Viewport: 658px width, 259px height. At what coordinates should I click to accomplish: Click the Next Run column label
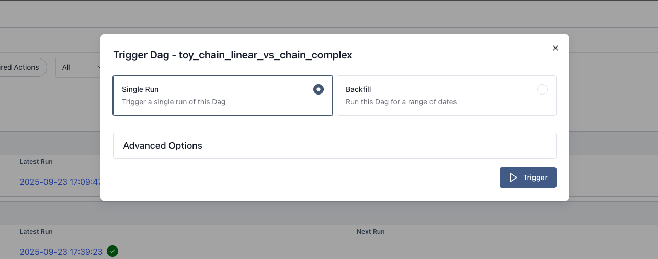pos(370,231)
